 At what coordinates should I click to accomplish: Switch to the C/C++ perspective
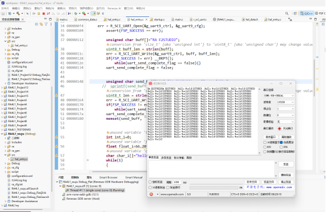(307, 14)
